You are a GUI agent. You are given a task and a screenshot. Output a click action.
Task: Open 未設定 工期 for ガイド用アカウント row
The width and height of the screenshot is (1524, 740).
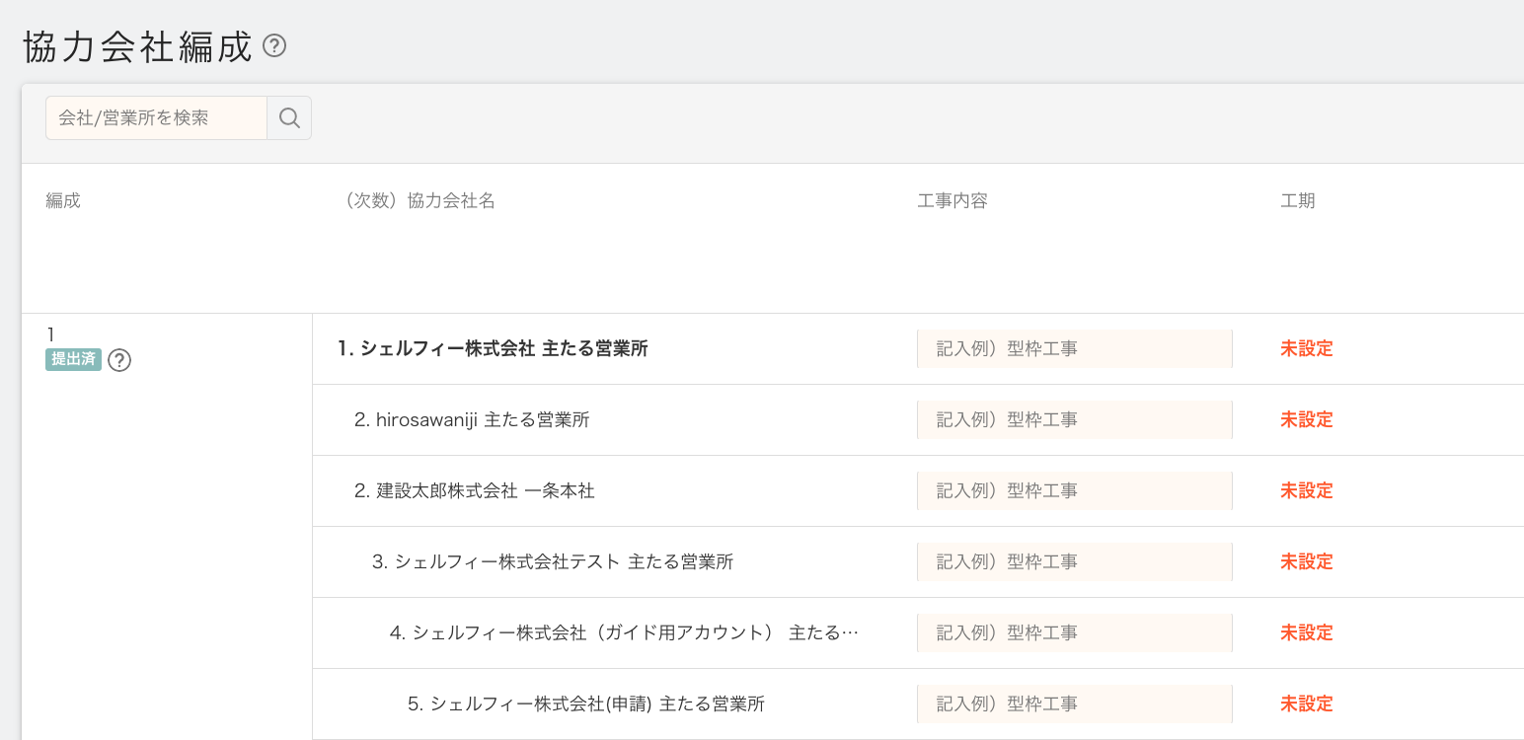coord(1306,632)
